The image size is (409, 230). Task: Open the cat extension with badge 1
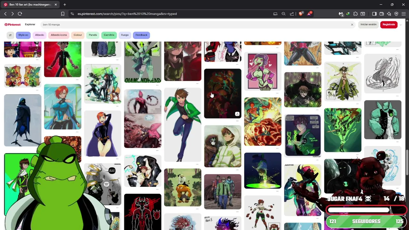341,14
